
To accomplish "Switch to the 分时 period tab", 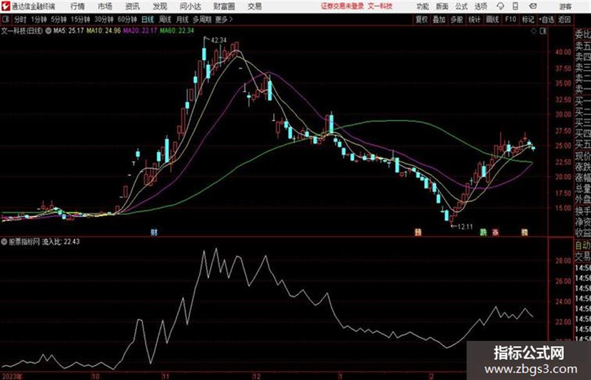I will tap(21, 19).
